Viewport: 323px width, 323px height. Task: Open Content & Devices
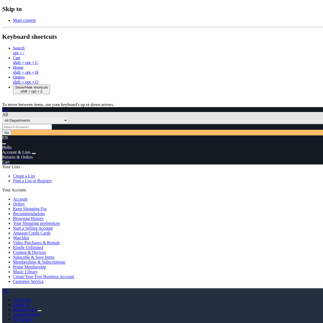point(30,252)
